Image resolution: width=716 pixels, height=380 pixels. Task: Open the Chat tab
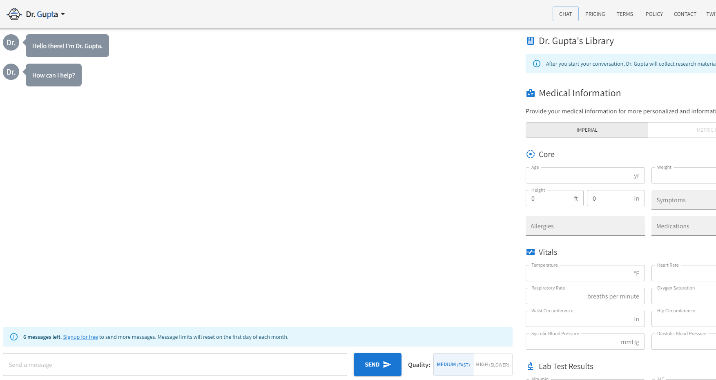coord(566,14)
